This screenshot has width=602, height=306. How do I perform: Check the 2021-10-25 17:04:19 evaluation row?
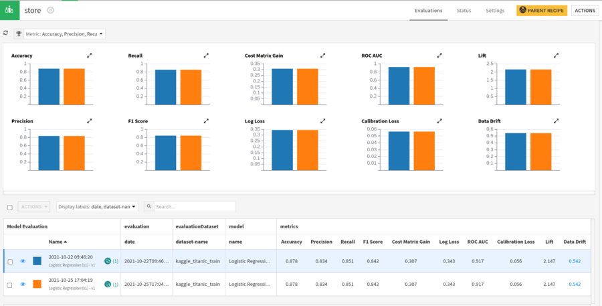[9, 285]
